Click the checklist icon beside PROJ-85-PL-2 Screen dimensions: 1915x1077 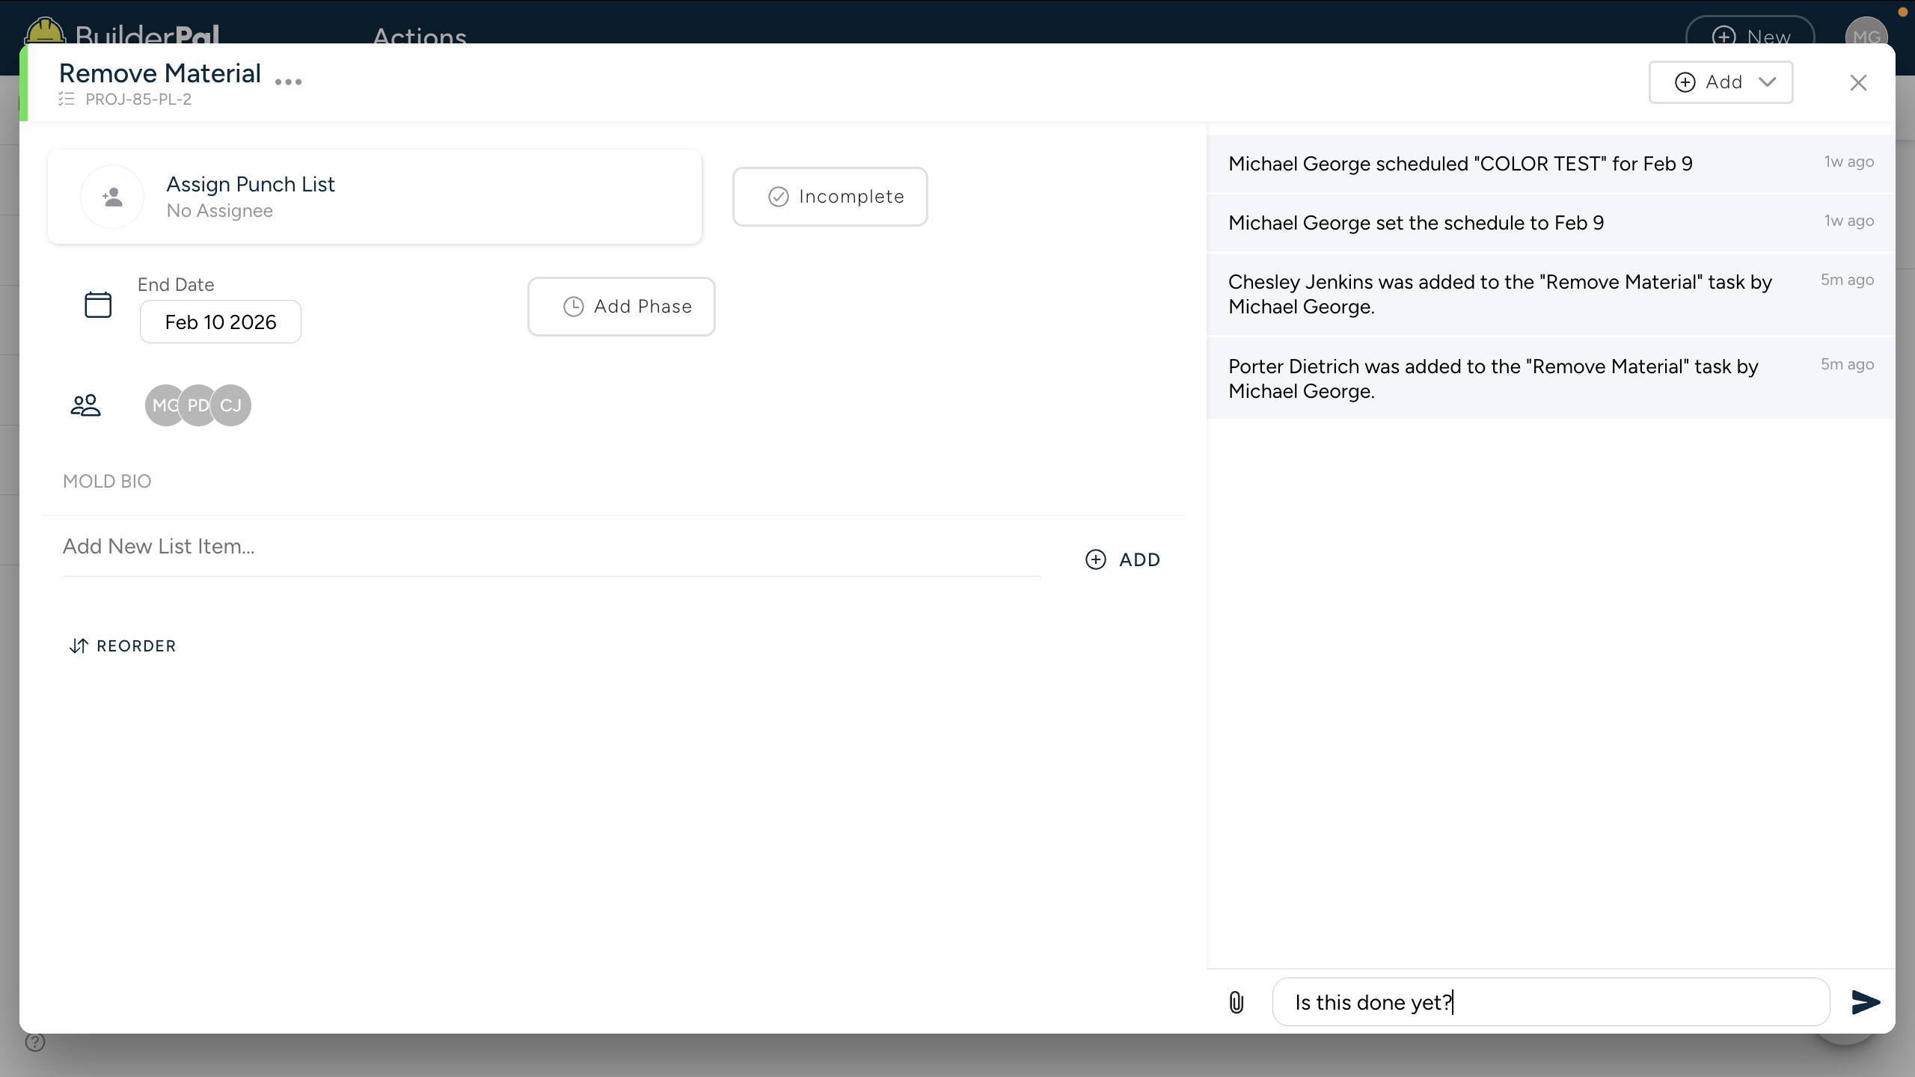tap(67, 99)
